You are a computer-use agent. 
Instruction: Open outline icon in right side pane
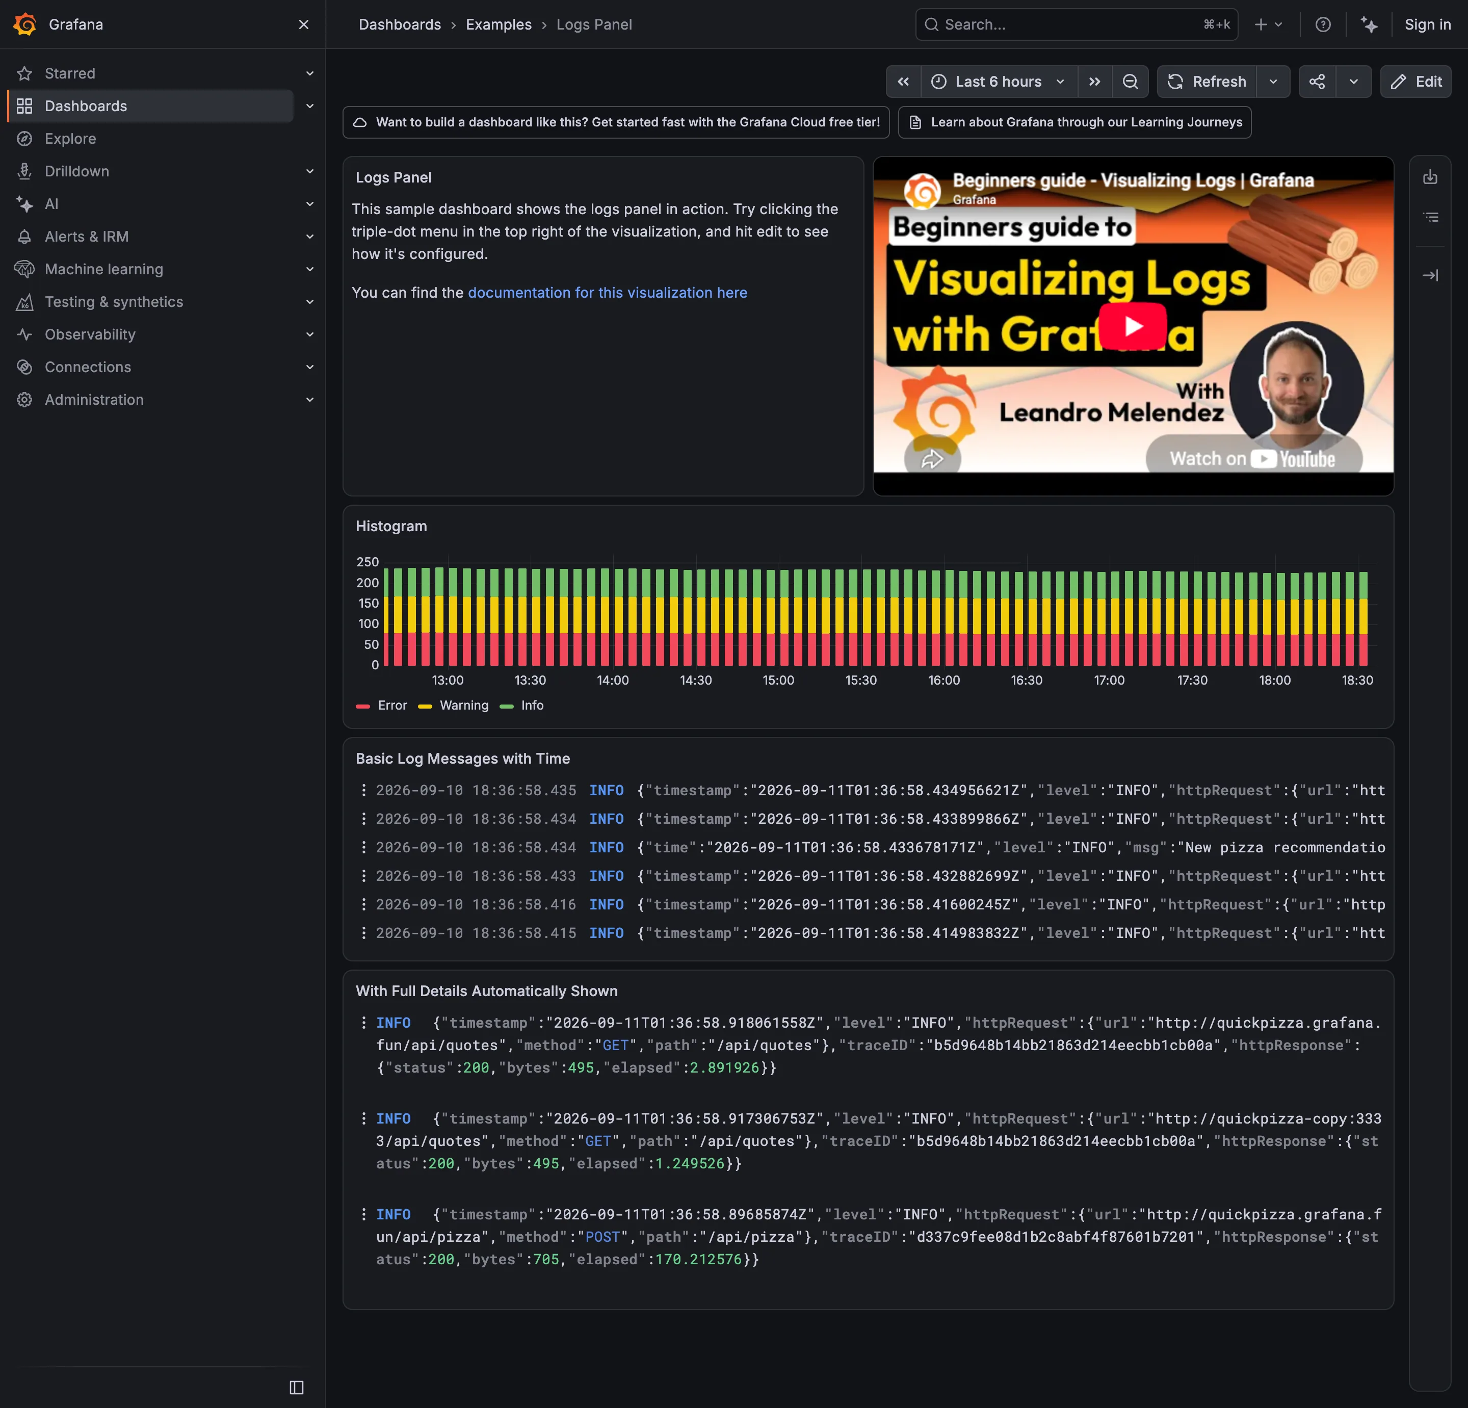click(x=1430, y=217)
